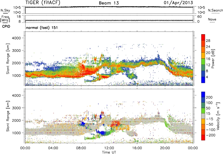Screen dimensions: 223x154
Task: Click the blue top segment of Velocity colorbar
Action: click(203, 95)
